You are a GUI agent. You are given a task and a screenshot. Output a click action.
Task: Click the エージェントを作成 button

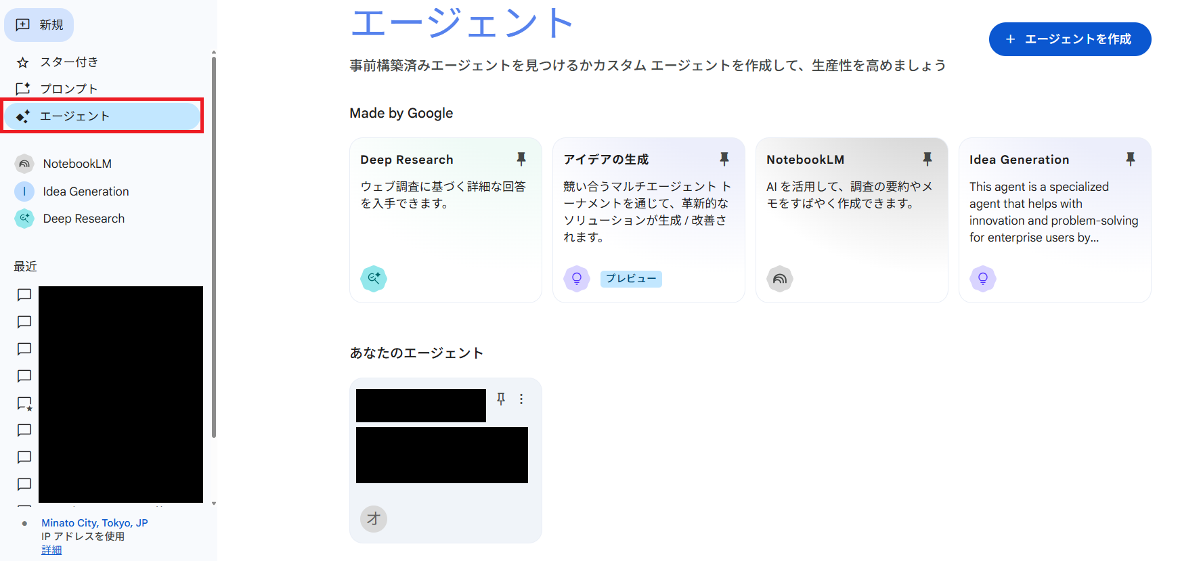[x=1070, y=39]
